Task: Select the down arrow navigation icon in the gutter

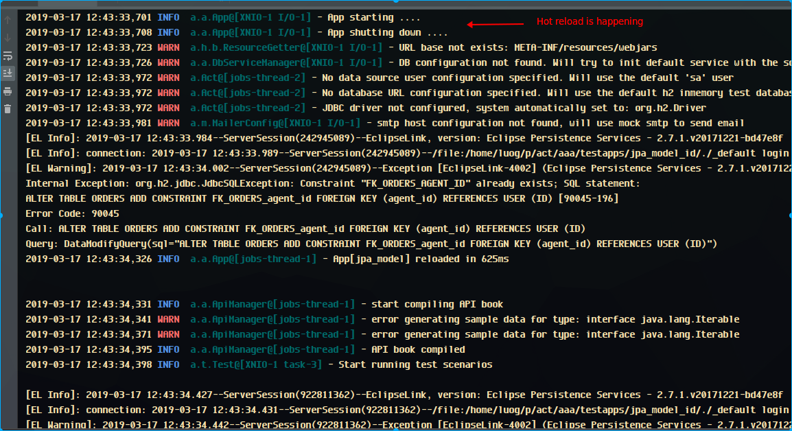Action: [x=8, y=38]
